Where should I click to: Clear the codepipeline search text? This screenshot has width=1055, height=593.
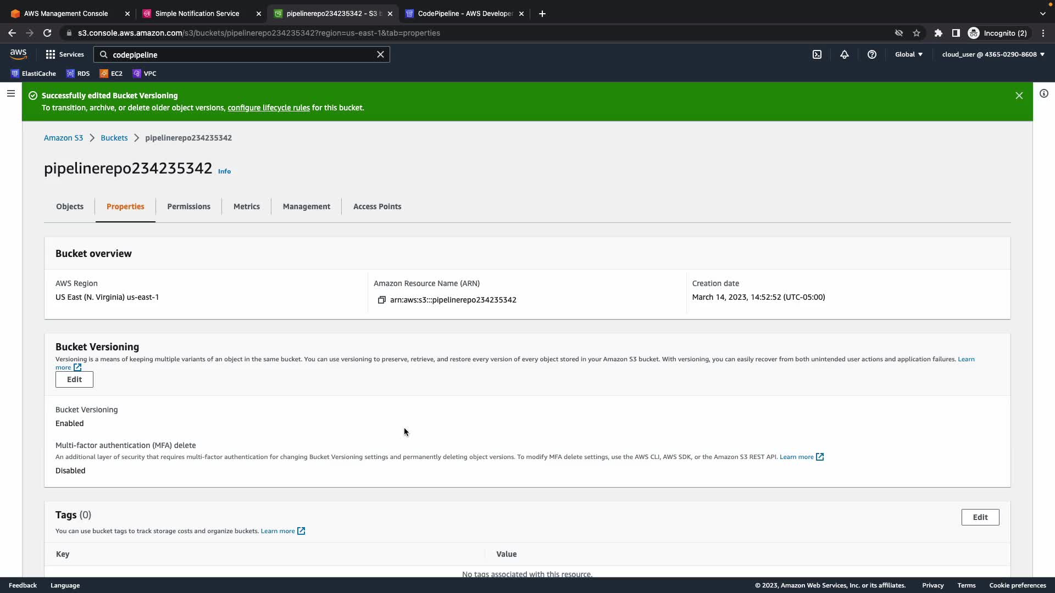pos(380,54)
